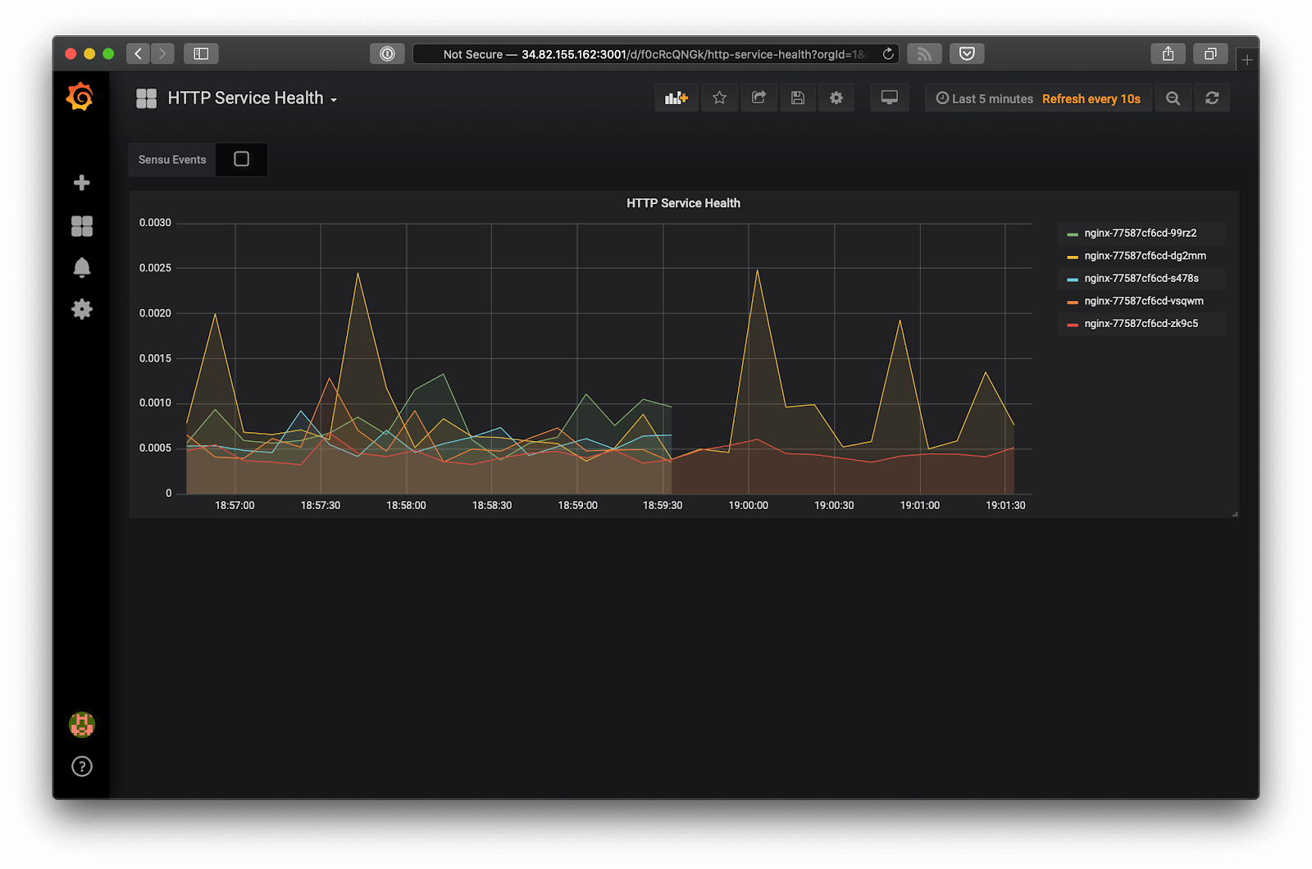This screenshot has width=1312, height=869.
Task: Click yellow swatch for nginx-77587cf6cd-dg2mm
Action: point(1073,257)
